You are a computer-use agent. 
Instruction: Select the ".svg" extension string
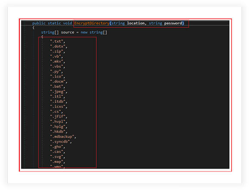tap(57, 157)
